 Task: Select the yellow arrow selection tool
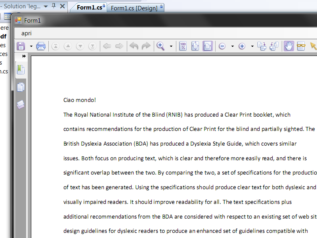click(313, 46)
